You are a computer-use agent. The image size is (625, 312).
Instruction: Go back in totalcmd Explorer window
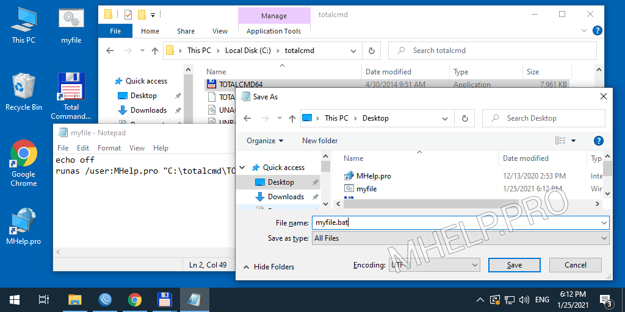[110, 51]
